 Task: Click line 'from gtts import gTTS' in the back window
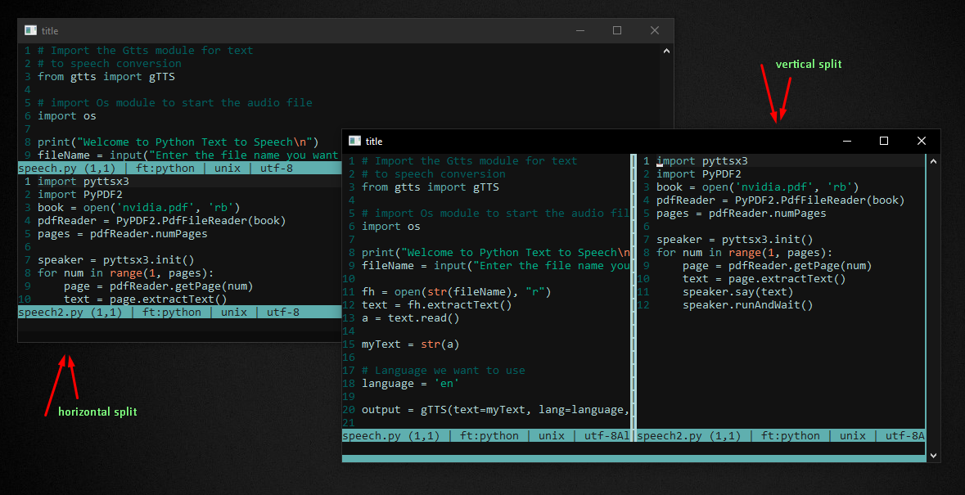(x=106, y=77)
